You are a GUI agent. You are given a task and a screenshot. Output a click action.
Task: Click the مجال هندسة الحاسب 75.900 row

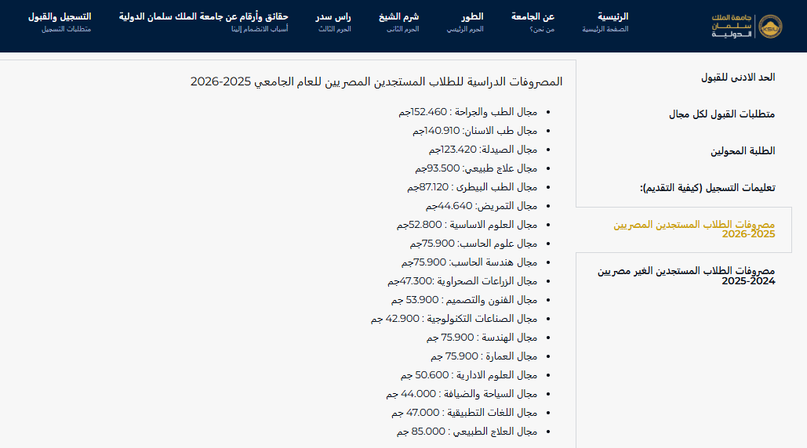point(469,262)
